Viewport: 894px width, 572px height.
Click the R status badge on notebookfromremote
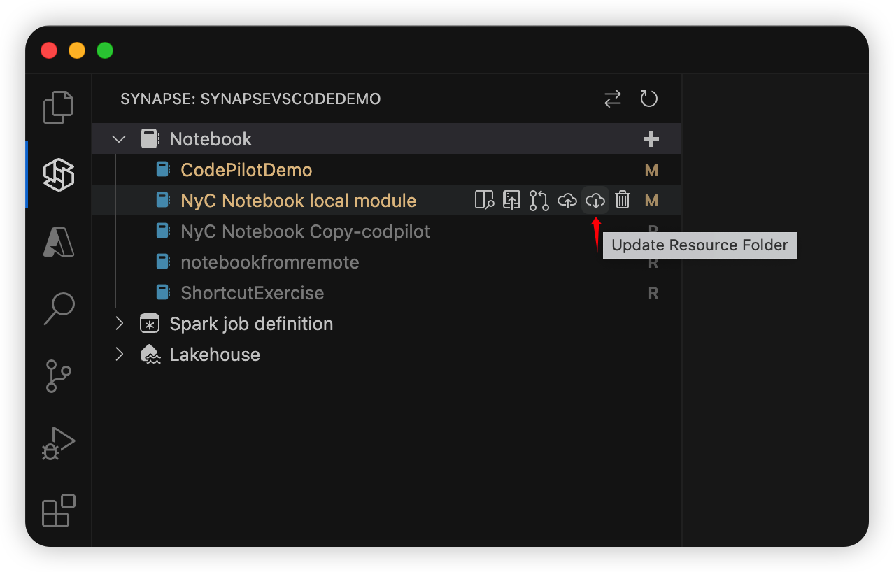tap(653, 262)
